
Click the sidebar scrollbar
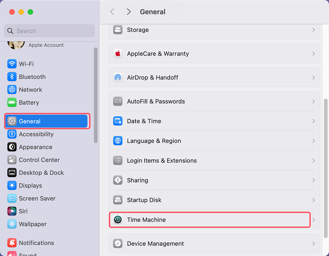(x=96, y=95)
